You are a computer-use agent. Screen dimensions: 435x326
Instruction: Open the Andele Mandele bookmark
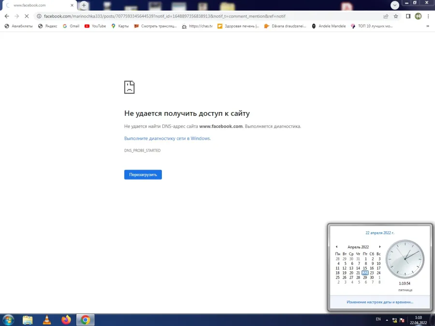point(329,26)
